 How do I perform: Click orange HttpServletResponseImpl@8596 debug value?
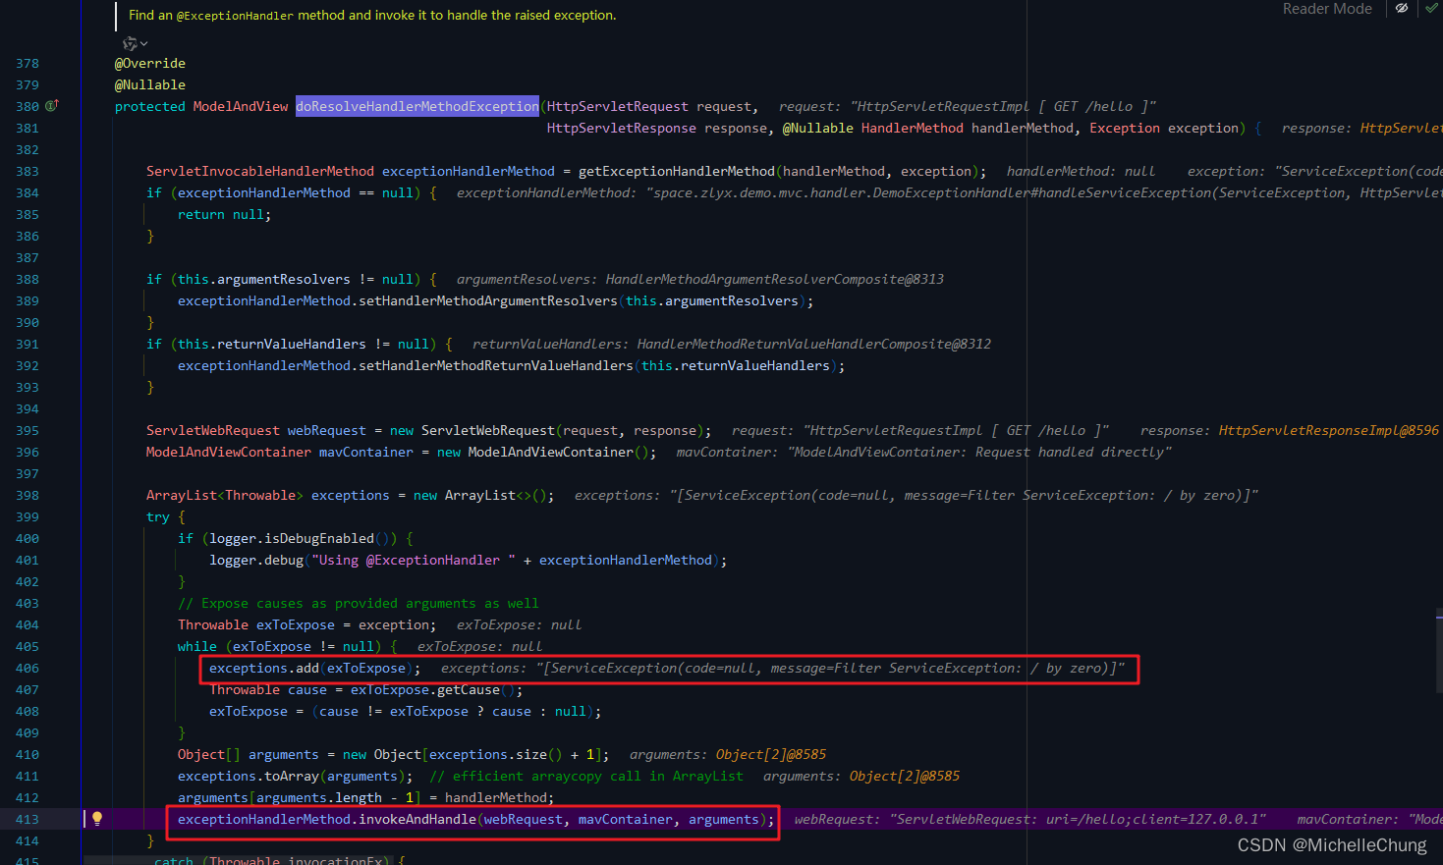1329,430
